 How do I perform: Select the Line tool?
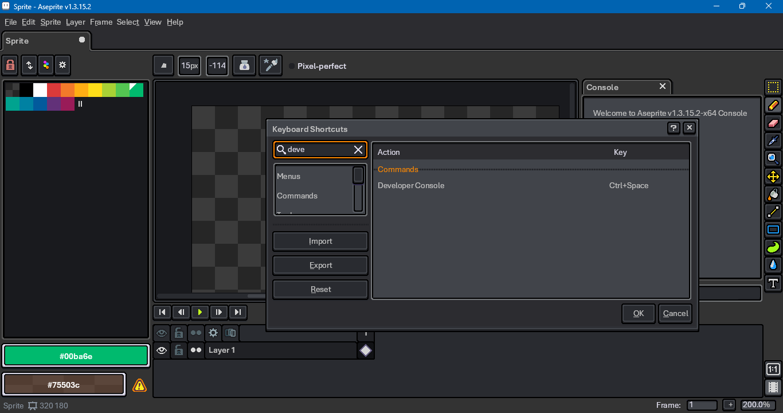773,212
